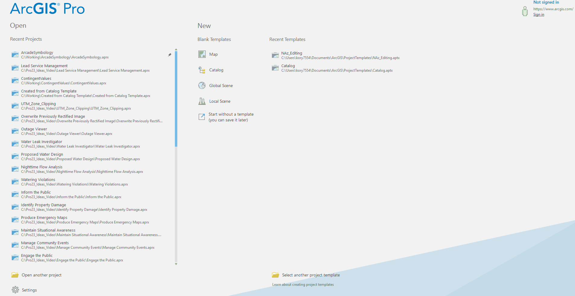Open the Lead Service Management project

click(44, 66)
